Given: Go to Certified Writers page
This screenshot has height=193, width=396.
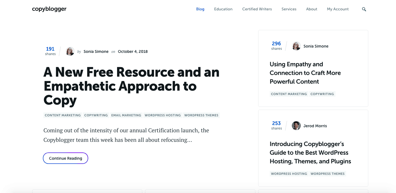Looking at the screenshot, I should [x=257, y=9].
